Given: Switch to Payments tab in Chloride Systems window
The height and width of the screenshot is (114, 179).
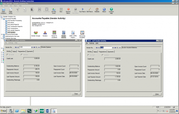Looking at the screenshot, I should 30,51.
